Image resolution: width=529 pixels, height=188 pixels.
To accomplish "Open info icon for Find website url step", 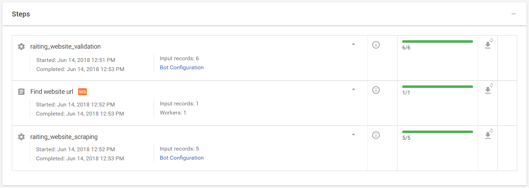I will click(376, 90).
